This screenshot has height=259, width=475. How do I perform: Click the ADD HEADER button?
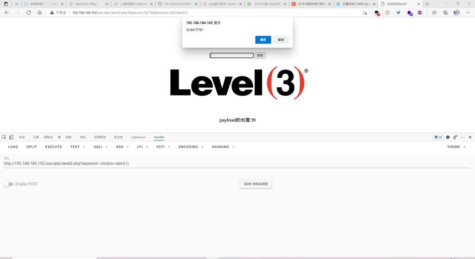tap(256, 184)
